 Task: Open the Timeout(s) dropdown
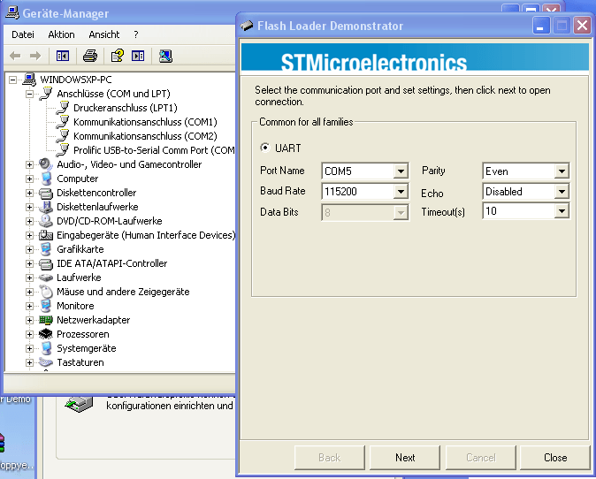click(x=562, y=211)
